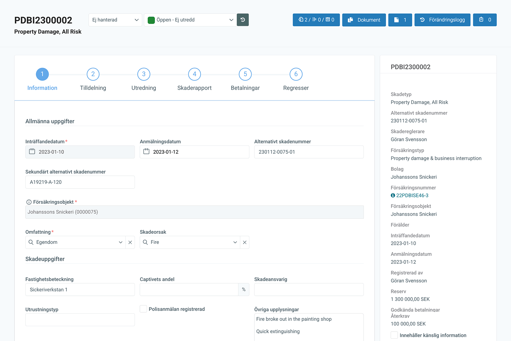
Task: Go to step 3 Utredning
Action: pyautogui.click(x=144, y=75)
